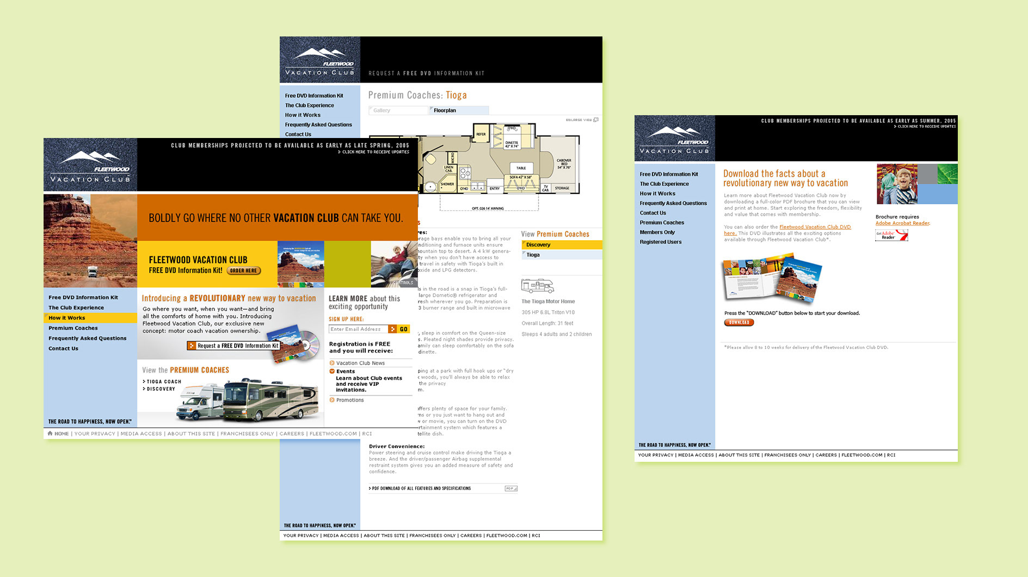
Task: Open How it Works in the home page sidebar
Action: 90,318
